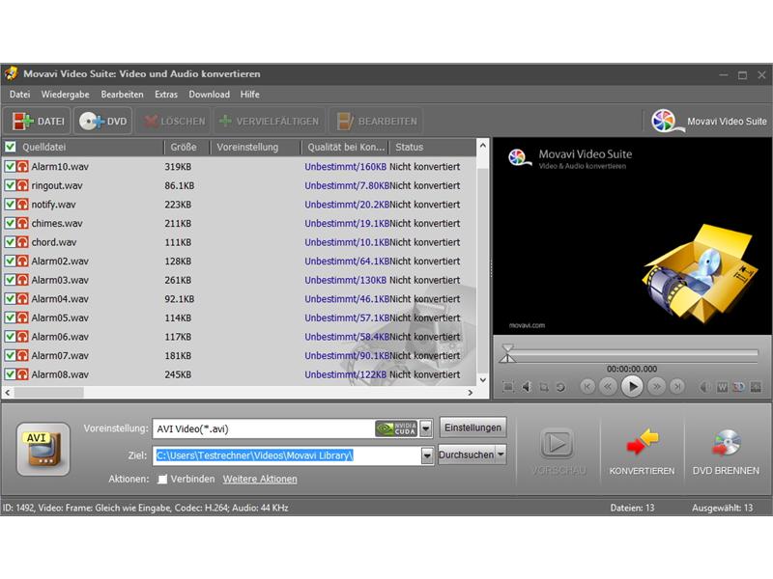
Task: Click the rotate icon under the preview
Action: (x=560, y=387)
